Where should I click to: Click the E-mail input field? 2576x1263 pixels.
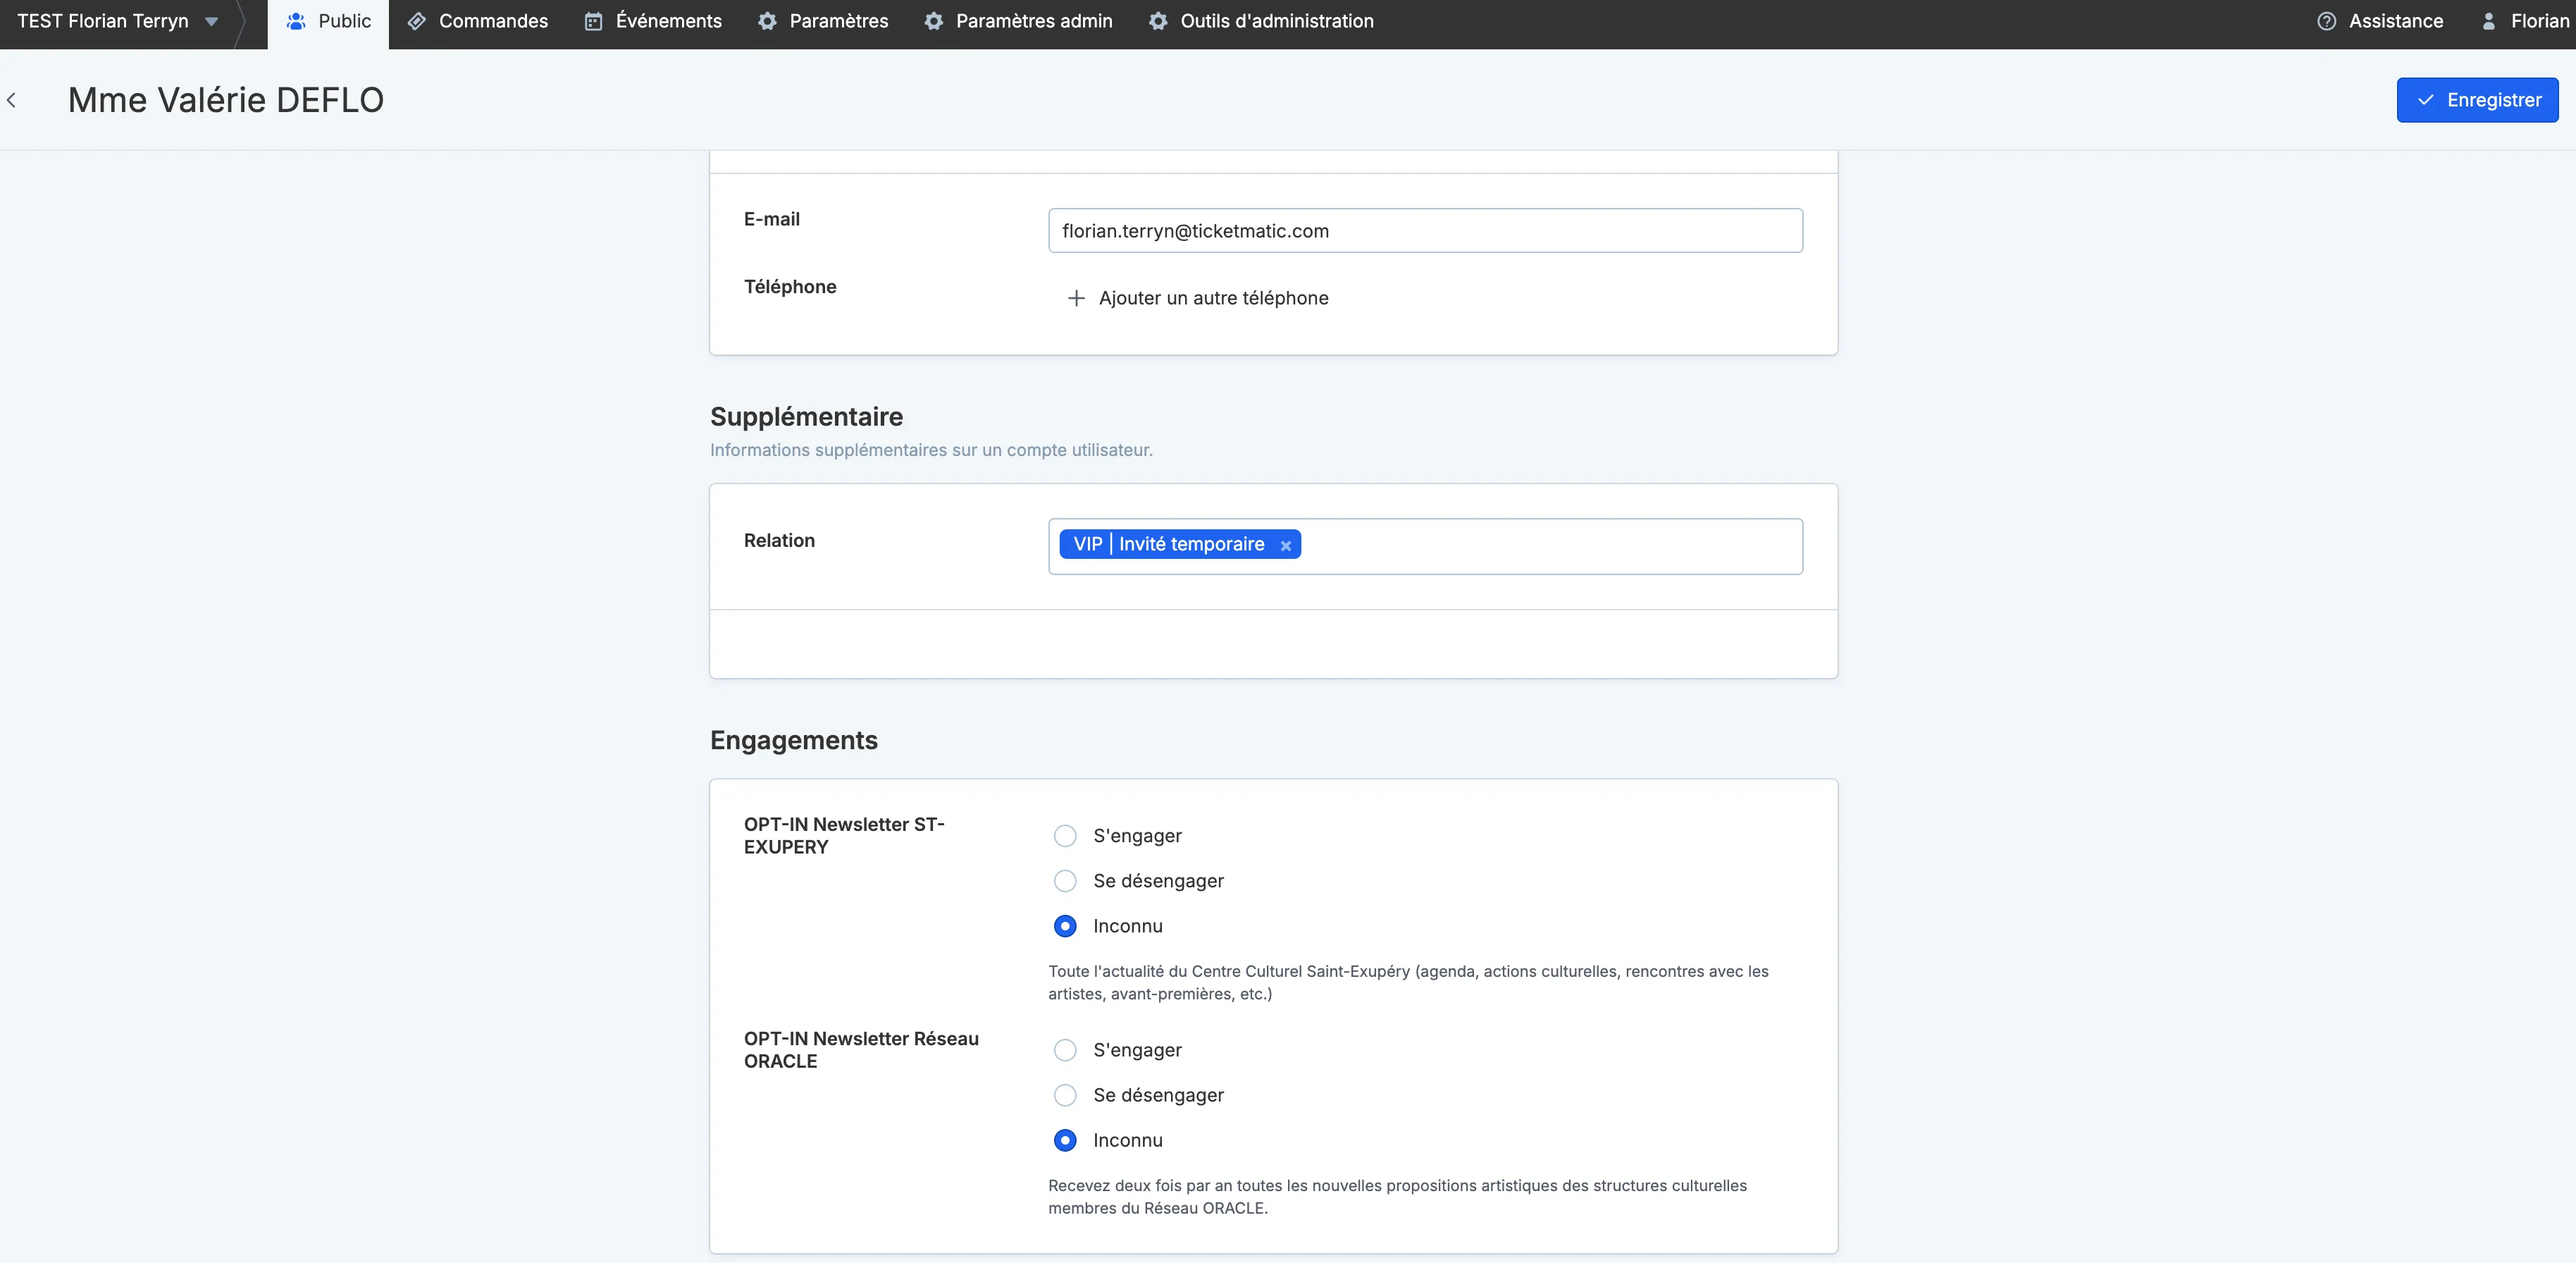point(1425,231)
